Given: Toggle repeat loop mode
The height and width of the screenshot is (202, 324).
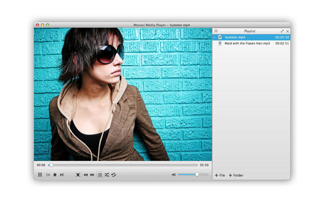Looking at the screenshot, I should click(x=114, y=175).
